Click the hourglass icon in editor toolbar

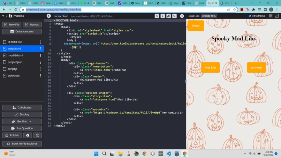coord(163,16)
